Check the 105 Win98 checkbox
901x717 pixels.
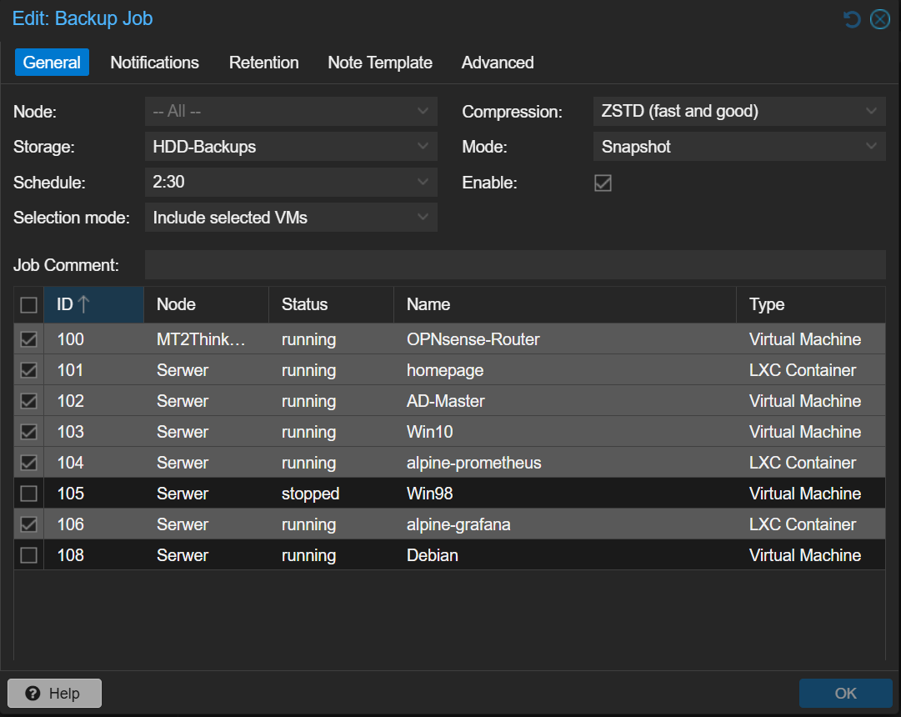(28, 494)
